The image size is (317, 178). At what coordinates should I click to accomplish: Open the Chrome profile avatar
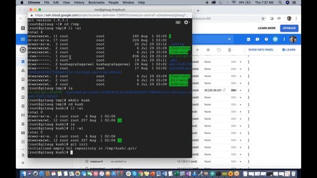pos(289,18)
